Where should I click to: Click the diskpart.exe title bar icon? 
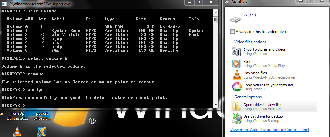(4, 4)
